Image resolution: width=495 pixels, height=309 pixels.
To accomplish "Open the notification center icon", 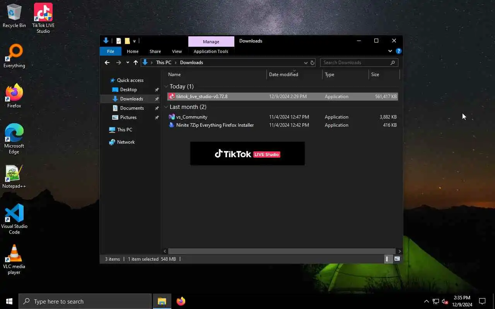I will pos(482,301).
